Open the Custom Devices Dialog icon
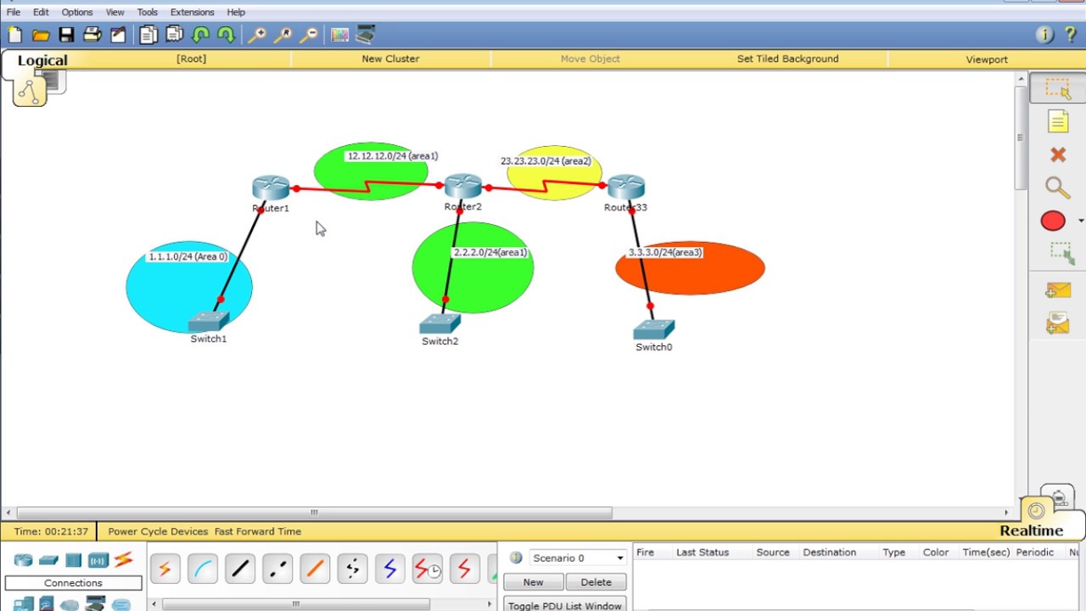 366,35
